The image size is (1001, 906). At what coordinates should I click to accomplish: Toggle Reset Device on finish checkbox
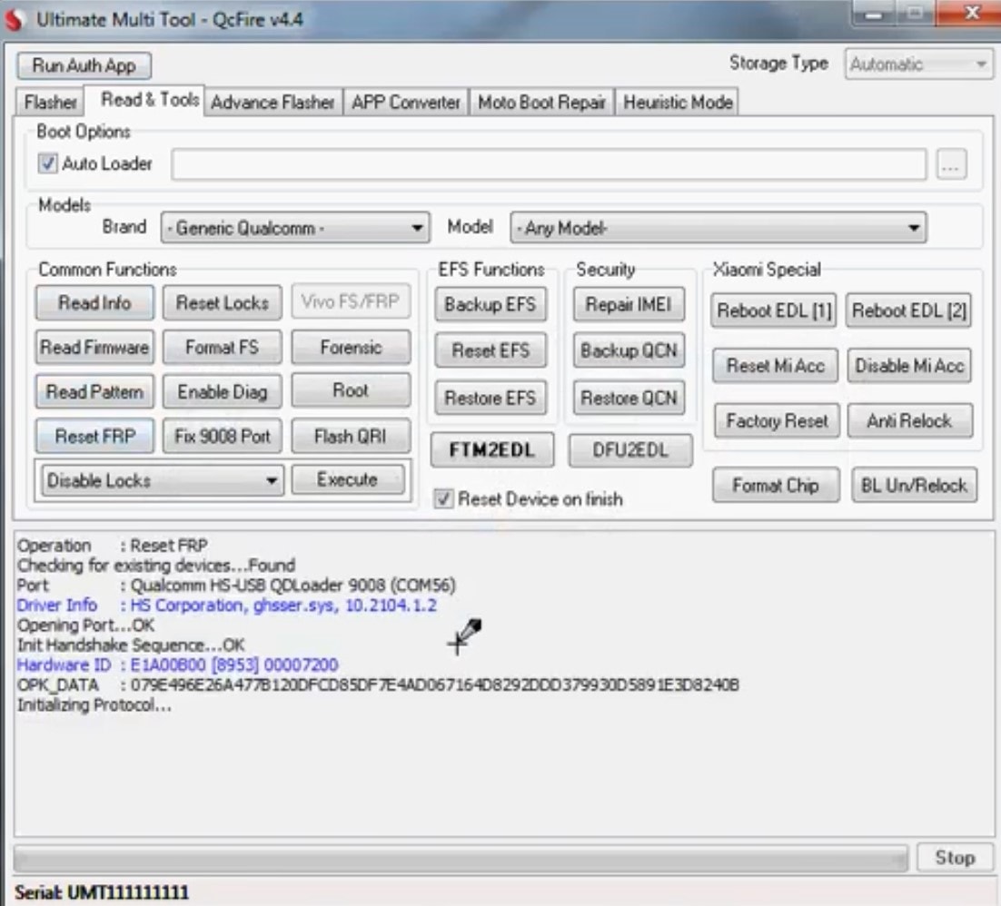443,498
